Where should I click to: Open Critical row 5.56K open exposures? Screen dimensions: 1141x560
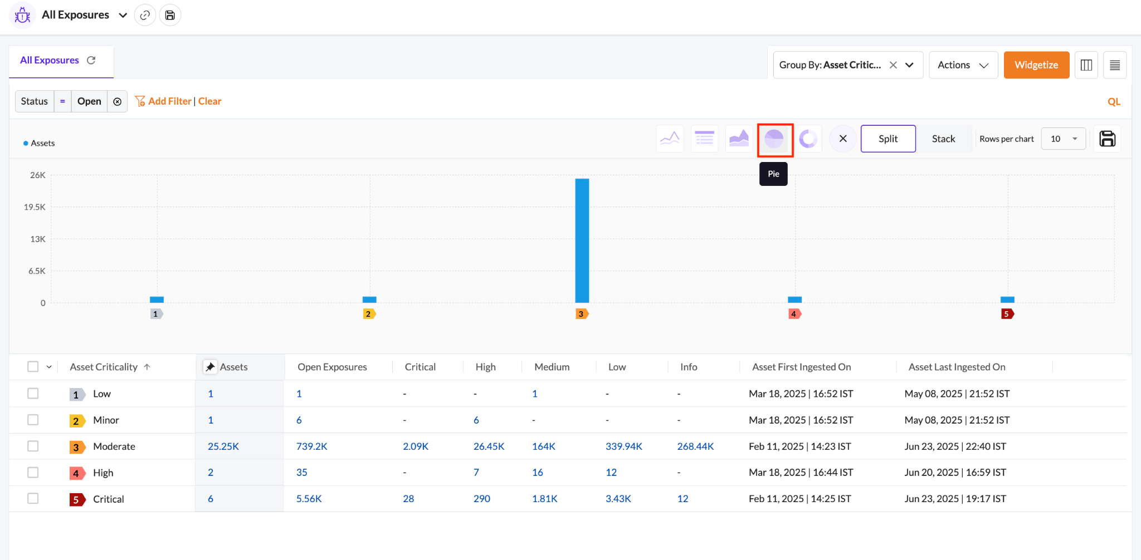pyautogui.click(x=309, y=499)
